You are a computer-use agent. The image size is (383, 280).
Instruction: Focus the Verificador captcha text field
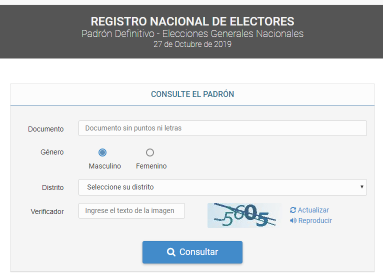tap(131, 210)
